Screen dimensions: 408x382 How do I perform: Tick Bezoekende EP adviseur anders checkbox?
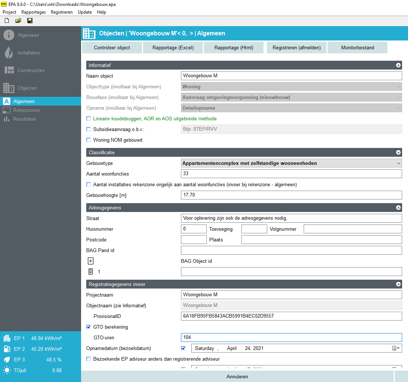(88, 359)
